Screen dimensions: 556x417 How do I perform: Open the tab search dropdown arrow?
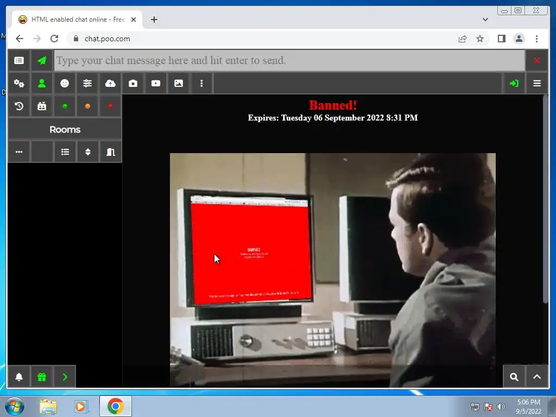coord(485,20)
